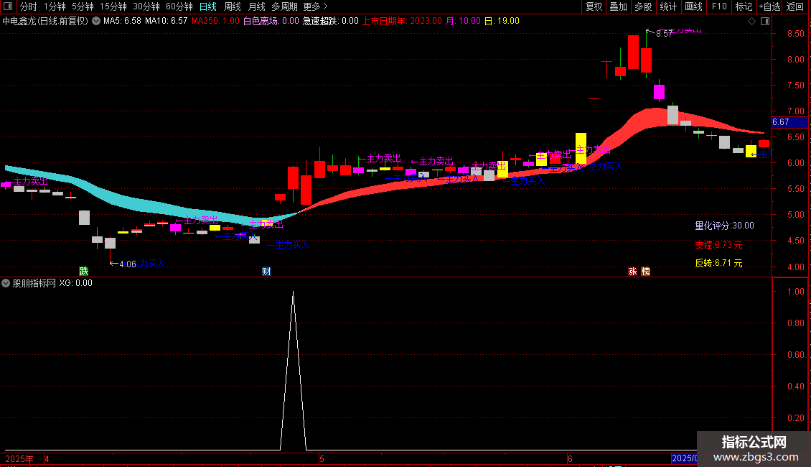Toggle the right side panel icon
Image resolution: width=811 pixels, height=467 pixels.
tap(765, 22)
